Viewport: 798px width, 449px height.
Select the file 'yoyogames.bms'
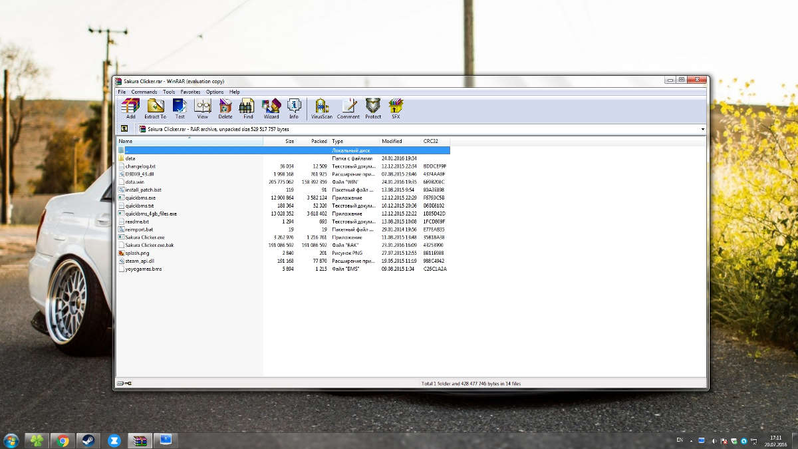pyautogui.click(x=143, y=269)
